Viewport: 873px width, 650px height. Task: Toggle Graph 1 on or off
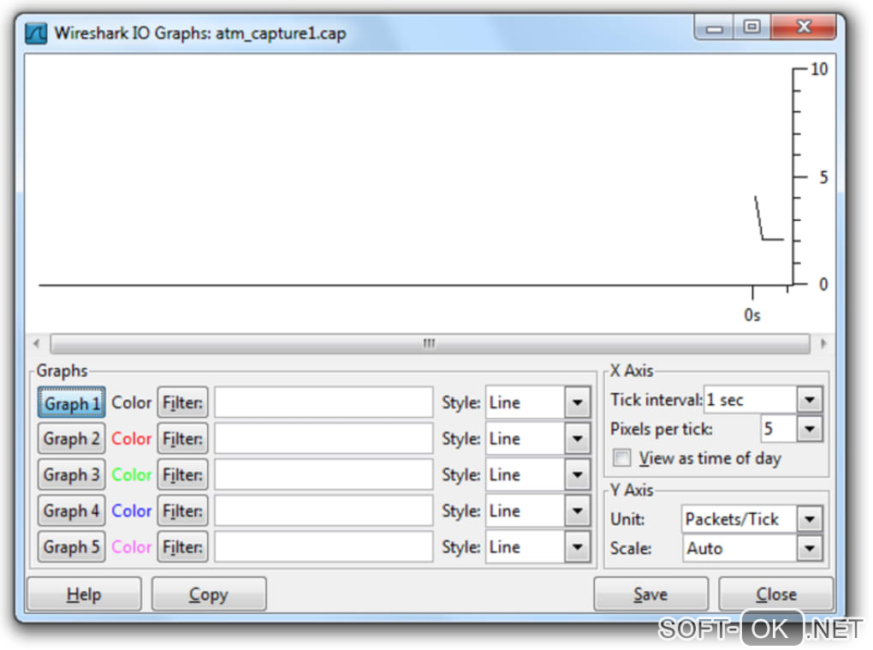[x=71, y=403]
